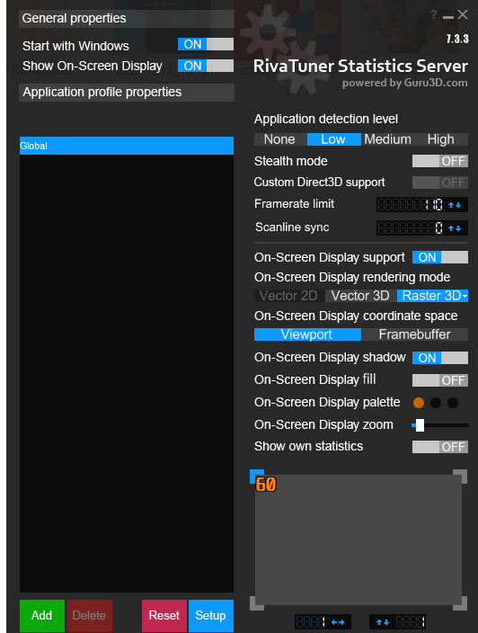The image size is (478, 633).
Task: Click the Scanline sync value field
Action: coord(411,228)
